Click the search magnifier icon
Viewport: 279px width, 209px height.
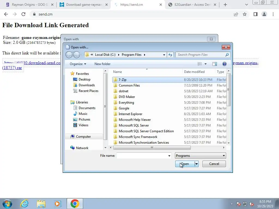click(227, 55)
